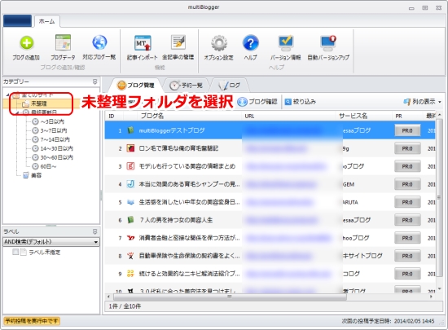Image resolution: width=448 pixels, height=330 pixels.
Task: Select the ~3日以内 tree item
Action: tap(48, 121)
